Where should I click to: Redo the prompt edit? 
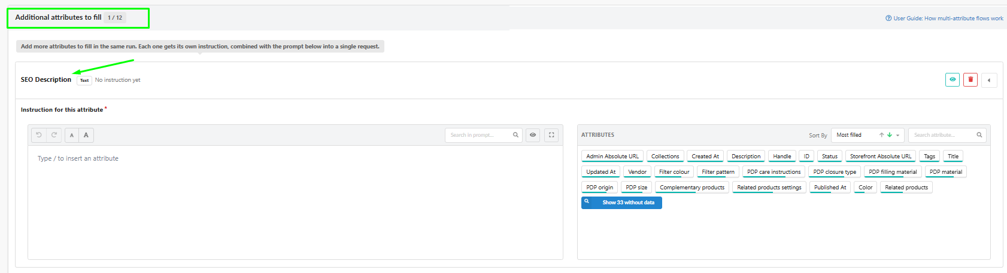pyautogui.click(x=54, y=135)
